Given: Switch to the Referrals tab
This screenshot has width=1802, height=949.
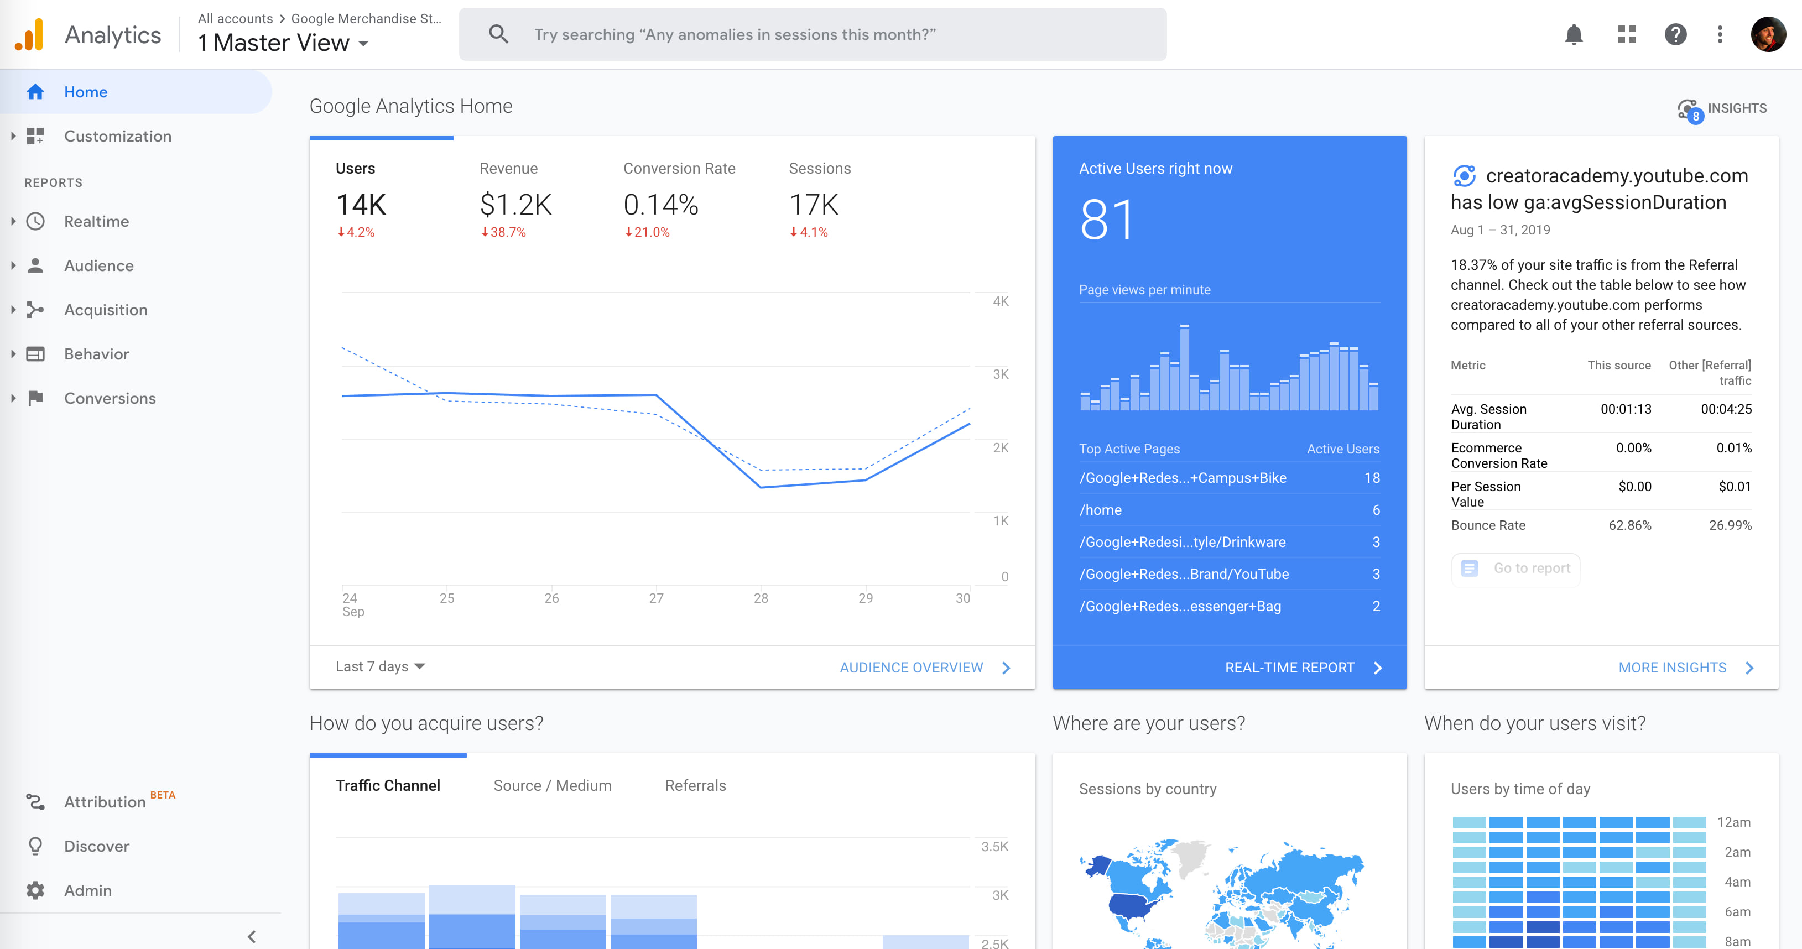Looking at the screenshot, I should (x=695, y=785).
